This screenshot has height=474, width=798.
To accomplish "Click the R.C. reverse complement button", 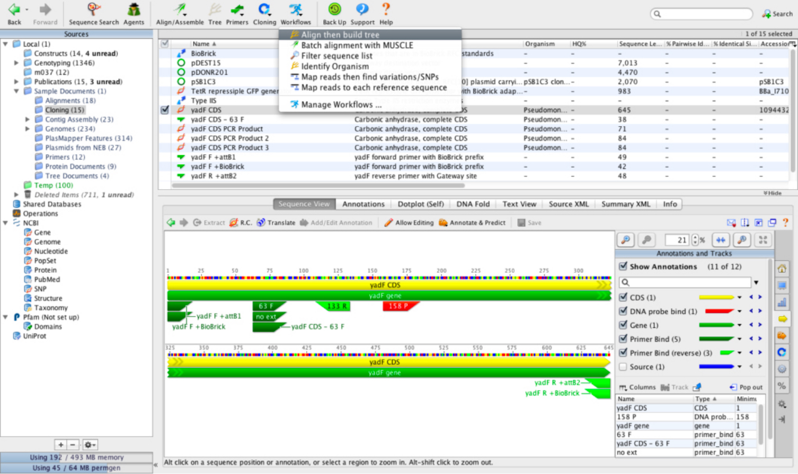I will (x=241, y=223).
